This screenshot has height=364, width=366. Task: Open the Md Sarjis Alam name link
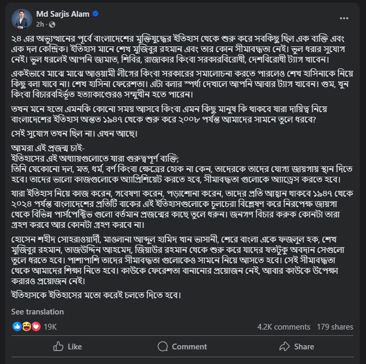[x=63, y=14]
